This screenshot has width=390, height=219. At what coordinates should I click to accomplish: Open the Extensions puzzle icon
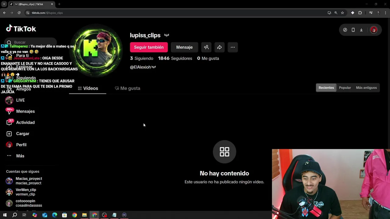click(x=360, y=13)
